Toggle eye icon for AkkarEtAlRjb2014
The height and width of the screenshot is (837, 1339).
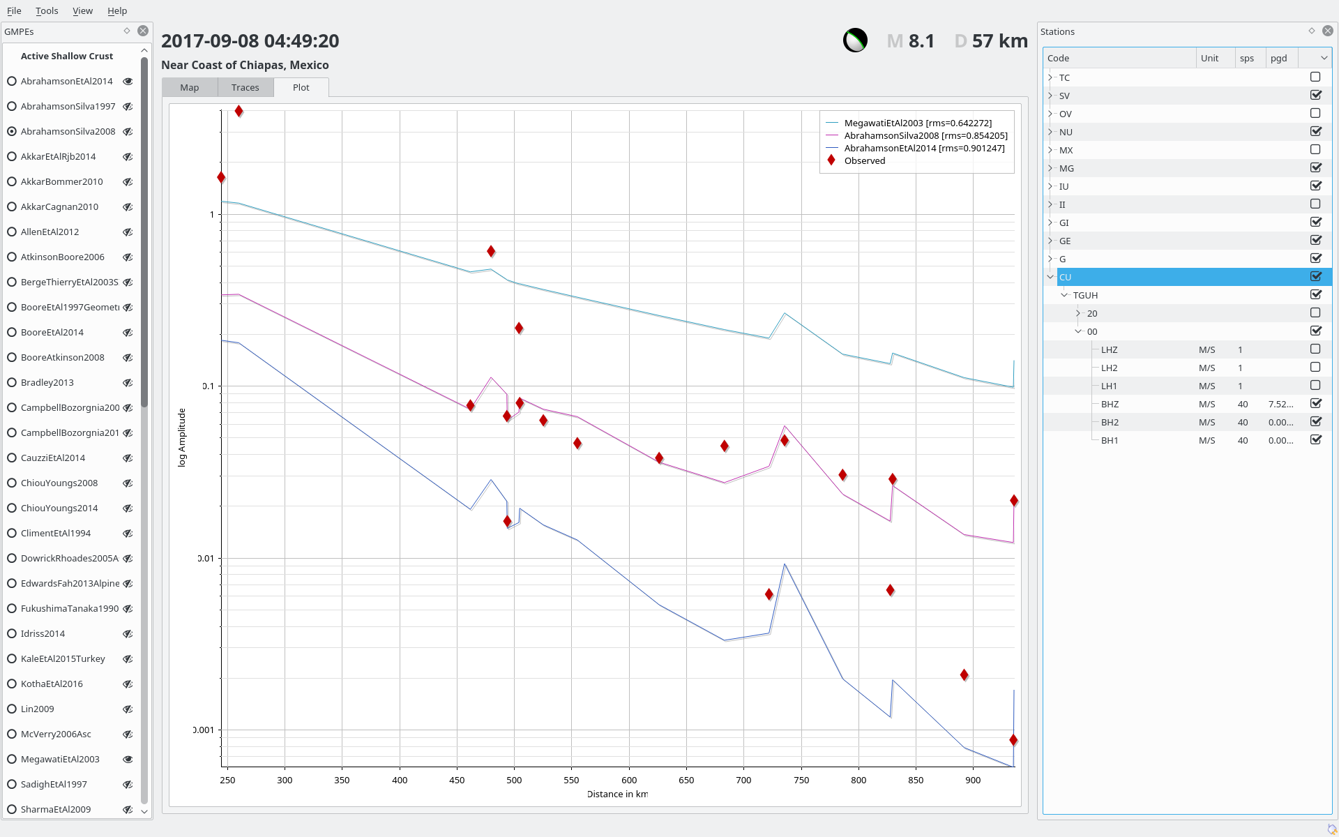click(128, 157)
